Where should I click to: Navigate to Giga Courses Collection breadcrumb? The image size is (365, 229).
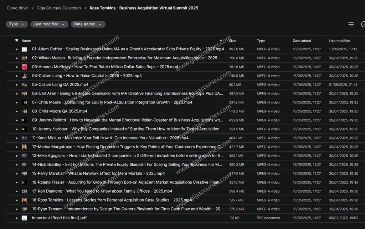[x=58, y=8]
